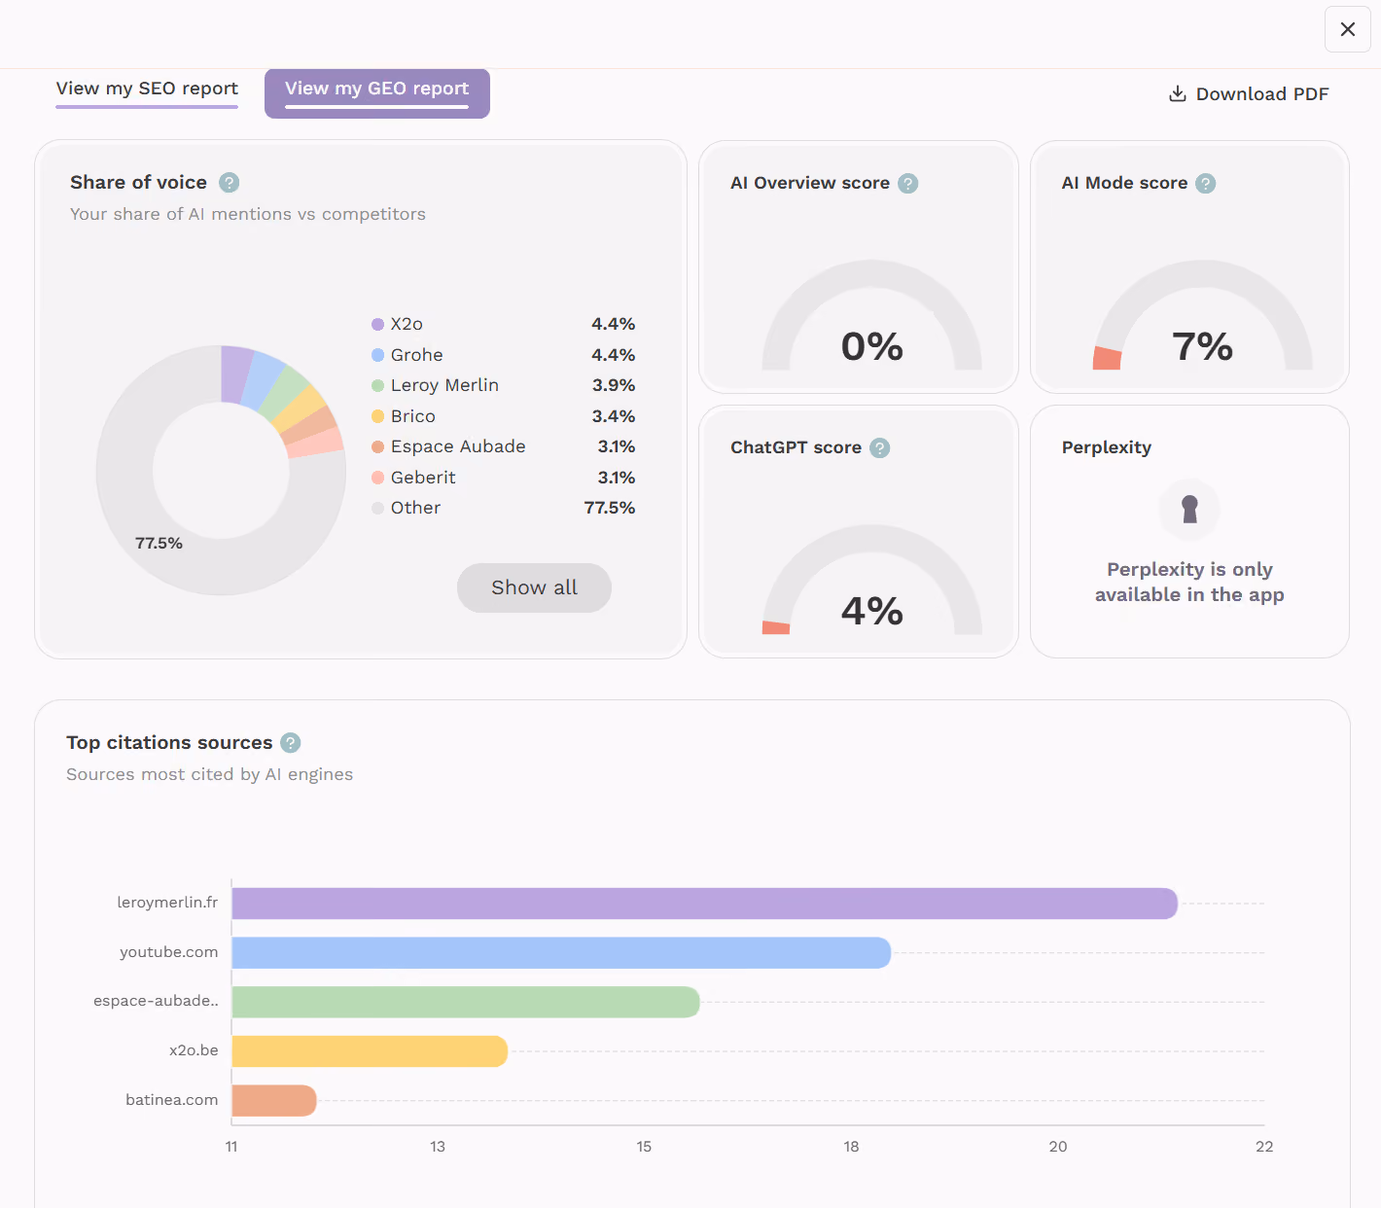Click the Grohe legend label
This screenshot has height=1208, width=1381.
[416, 355]
